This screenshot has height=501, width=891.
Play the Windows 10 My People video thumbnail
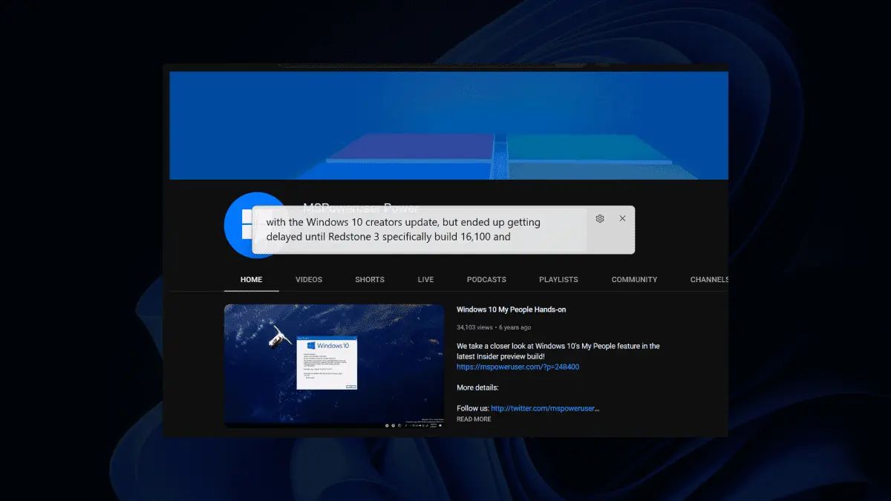pyautogui.click(x=334, y=366)
